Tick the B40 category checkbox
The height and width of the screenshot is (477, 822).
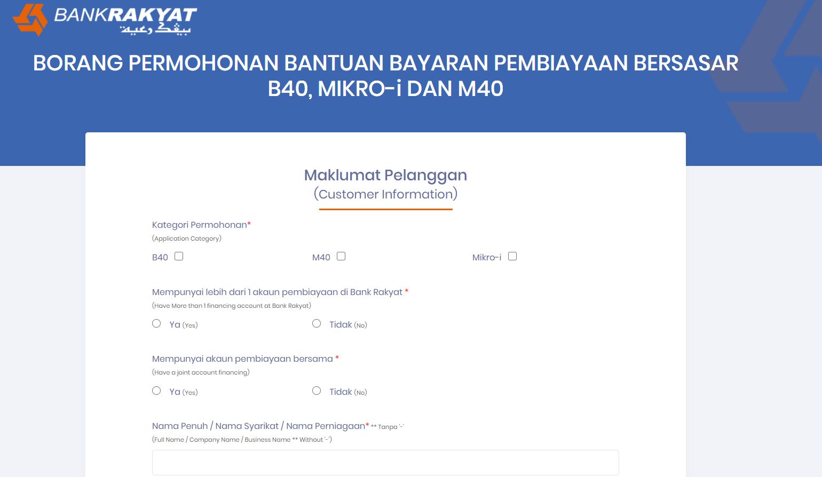179,256
